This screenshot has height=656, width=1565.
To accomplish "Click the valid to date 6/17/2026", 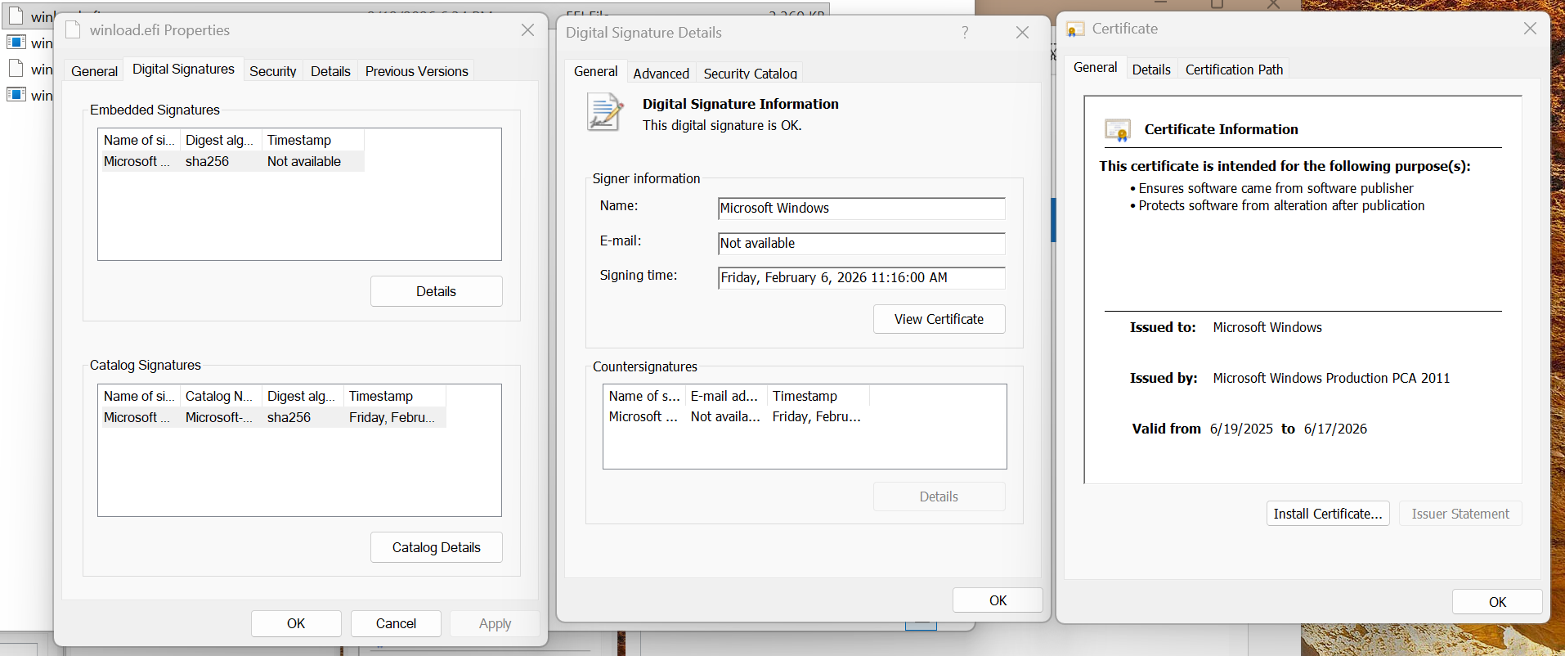I will coord(1335,429).
